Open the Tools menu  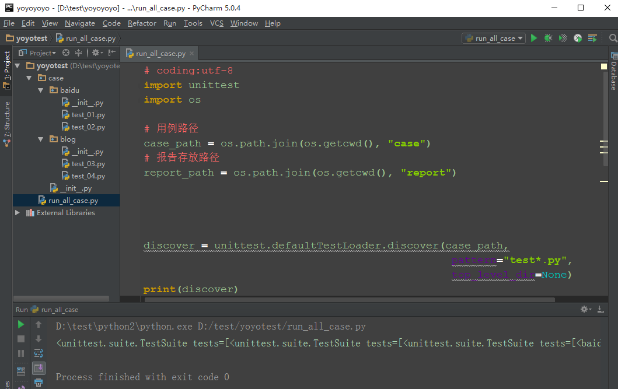(193, 23)
